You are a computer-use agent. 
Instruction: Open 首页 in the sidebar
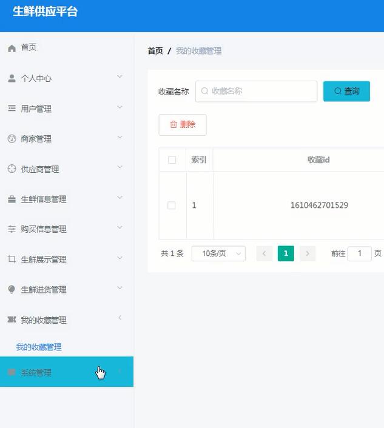coord(67,48)
